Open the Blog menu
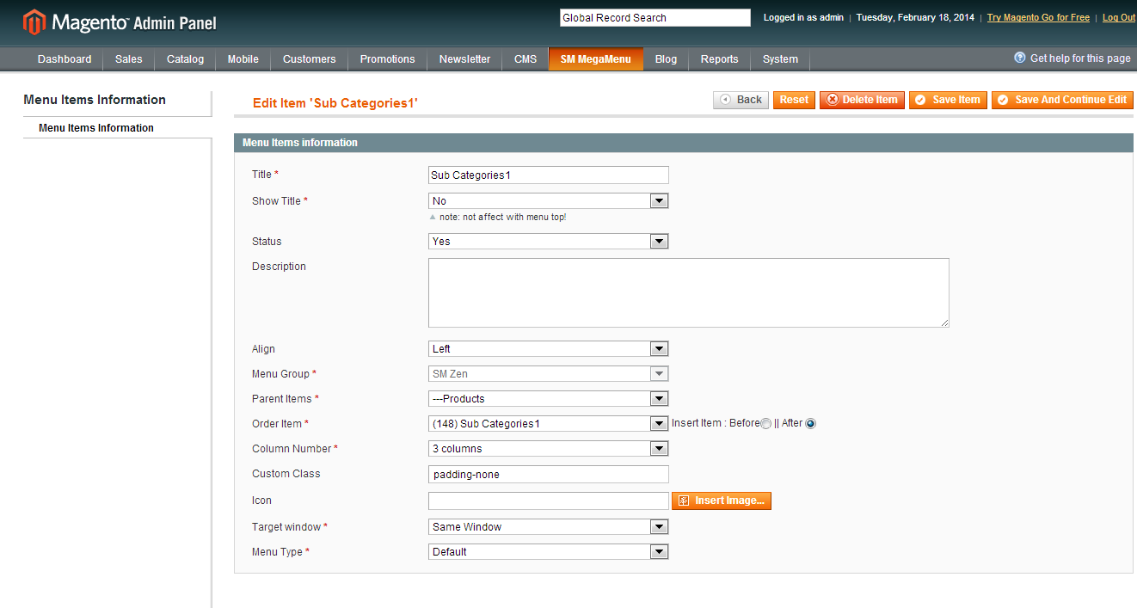Screen dimensions: 1137x608 tap(666, 59)
